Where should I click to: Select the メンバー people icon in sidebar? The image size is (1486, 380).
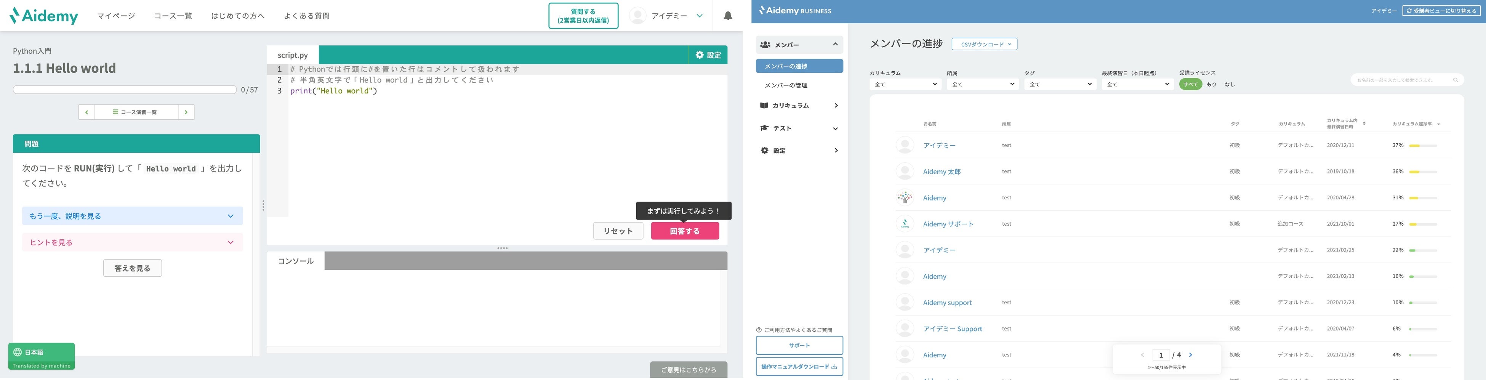[x=765, y=44]
